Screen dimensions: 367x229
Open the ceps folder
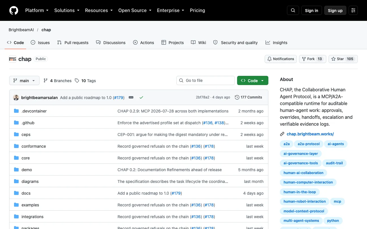26,135
